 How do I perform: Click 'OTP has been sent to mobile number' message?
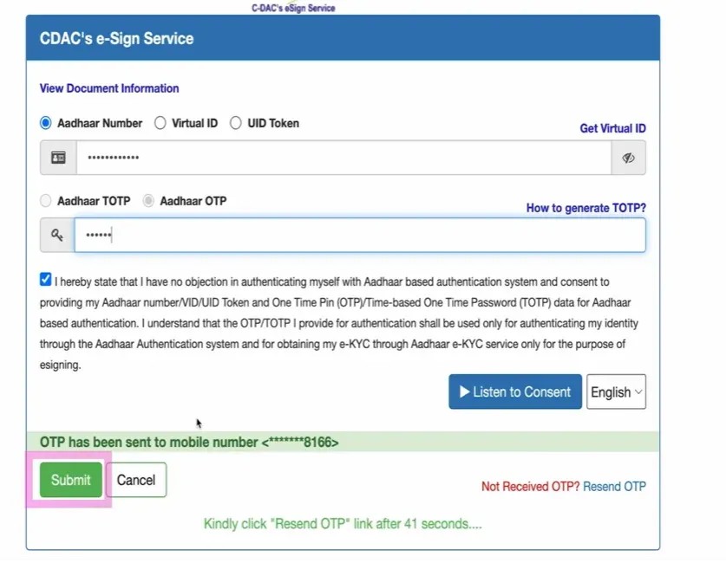189,443
